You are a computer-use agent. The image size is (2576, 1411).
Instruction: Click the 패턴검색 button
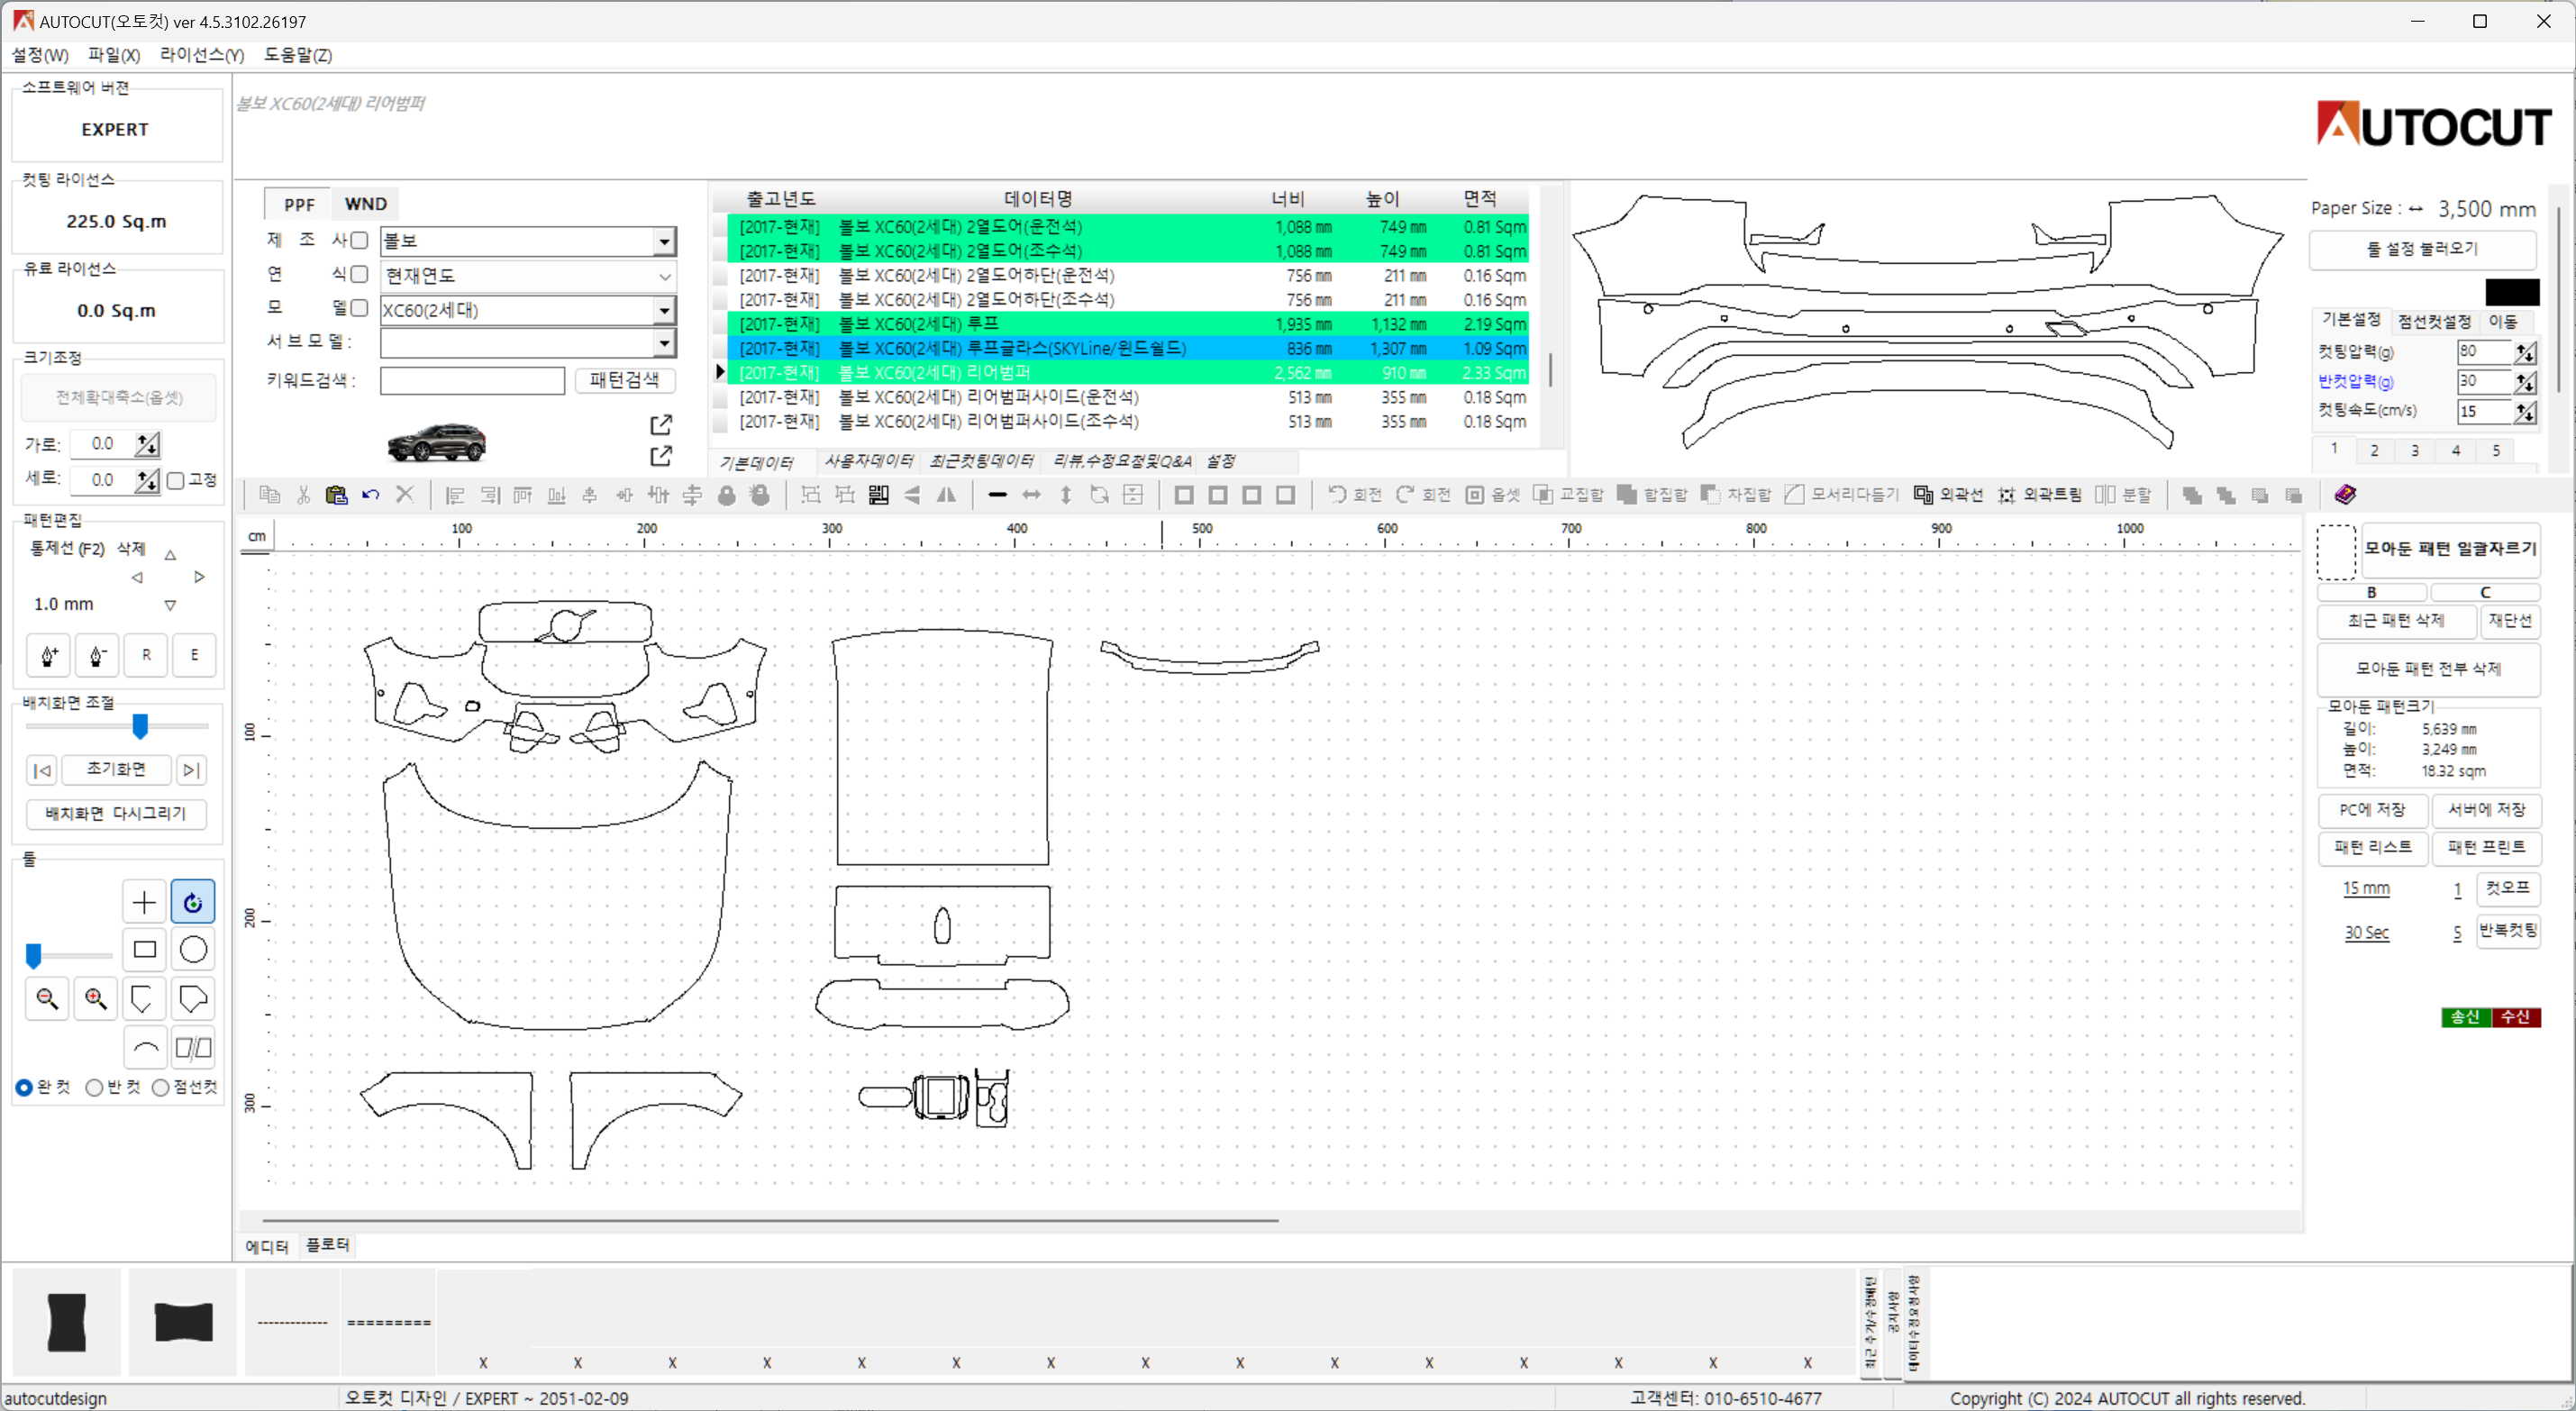[624, 380]
